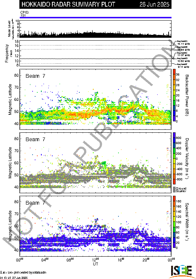This screenshot has height=279, width=196.
Task: Click the 20:00 tick on time axis
Action: click(146, 260)
